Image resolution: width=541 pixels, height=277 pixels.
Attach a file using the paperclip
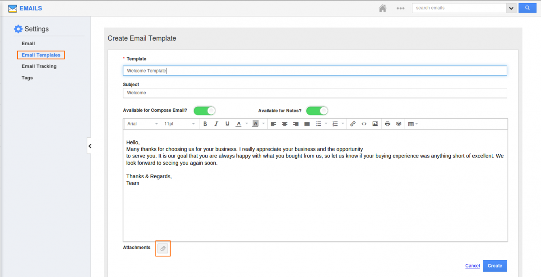pos(163,249)
